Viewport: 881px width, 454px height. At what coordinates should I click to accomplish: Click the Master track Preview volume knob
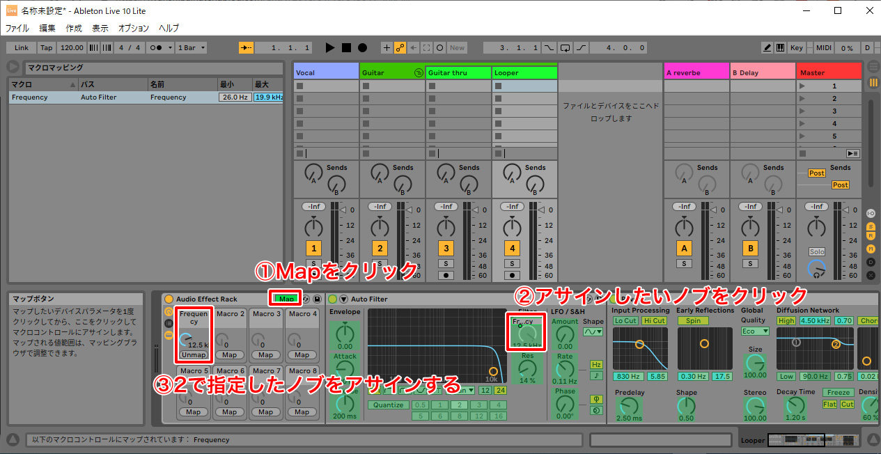[816, 267]
